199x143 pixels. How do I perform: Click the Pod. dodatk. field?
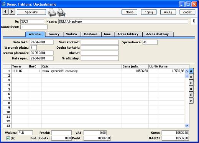pos(61,138)
